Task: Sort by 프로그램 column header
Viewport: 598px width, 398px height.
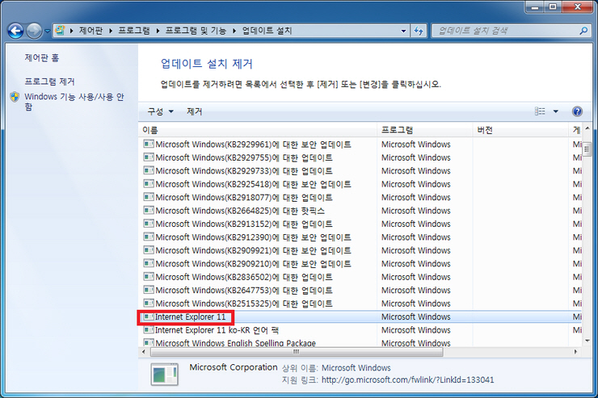Action: point(424,130)
